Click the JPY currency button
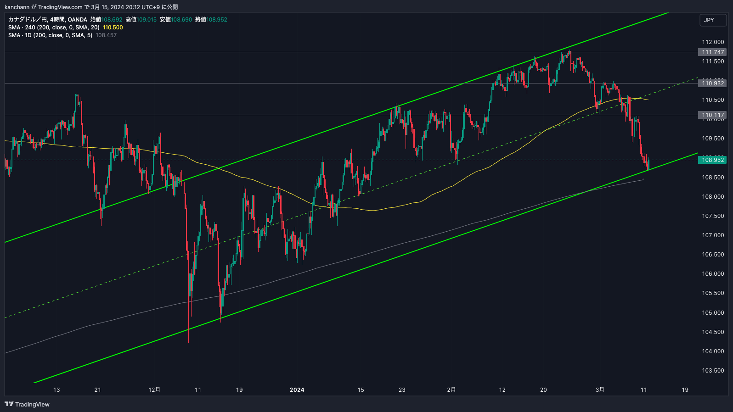 pyautogui.click(x=713, y=20)
